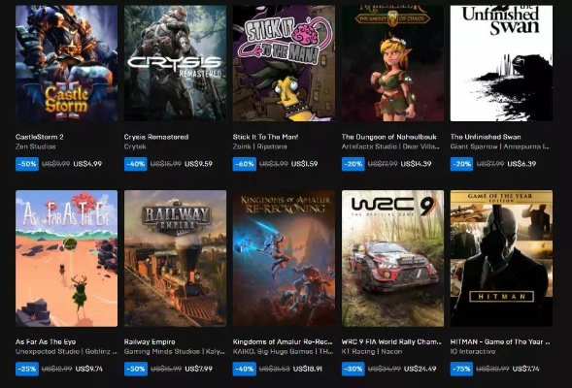Click the Zen Studios developer label
Image resolution: width=572 pixels, height=388 pixels.
pos(35,146)
